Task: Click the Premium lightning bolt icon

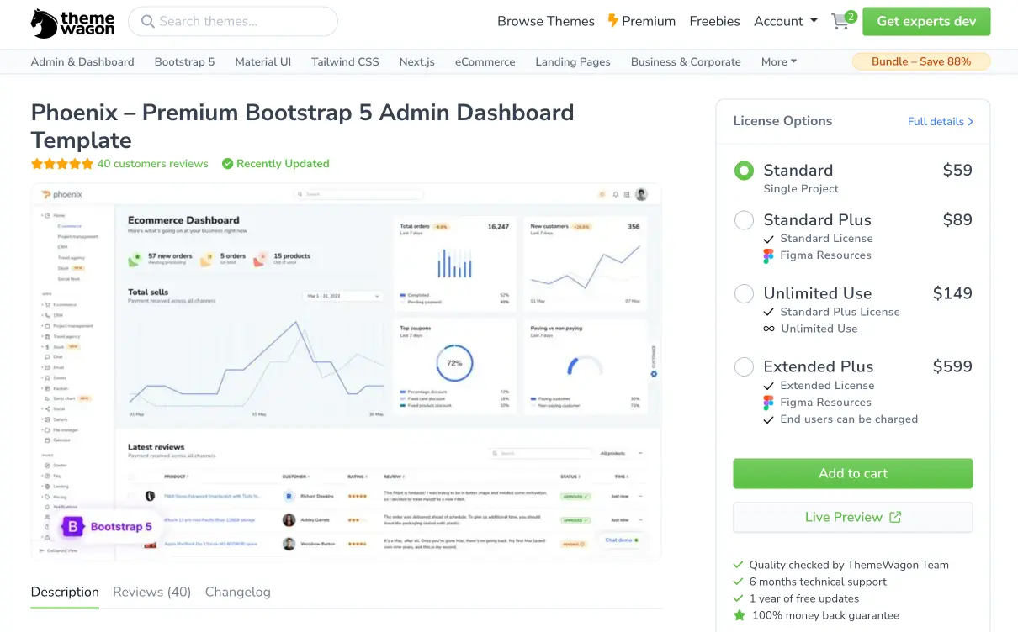Action: pos(613,21)
